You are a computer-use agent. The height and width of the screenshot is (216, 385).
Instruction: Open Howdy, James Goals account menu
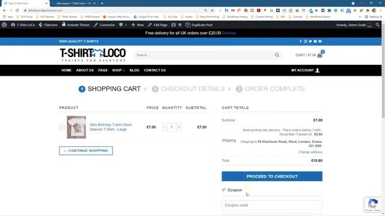354,25
